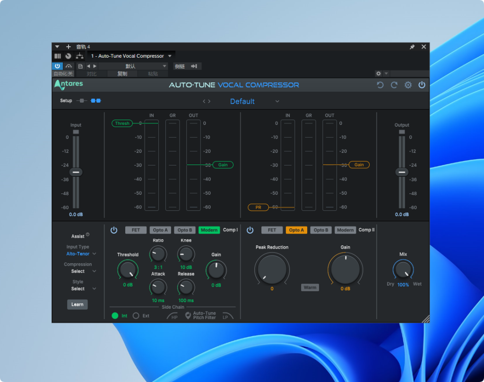The image size is (484, 382).
Task: Expand the Auto-Tune Vocal Compressor insert dropdown
Action: coord(170,56)
